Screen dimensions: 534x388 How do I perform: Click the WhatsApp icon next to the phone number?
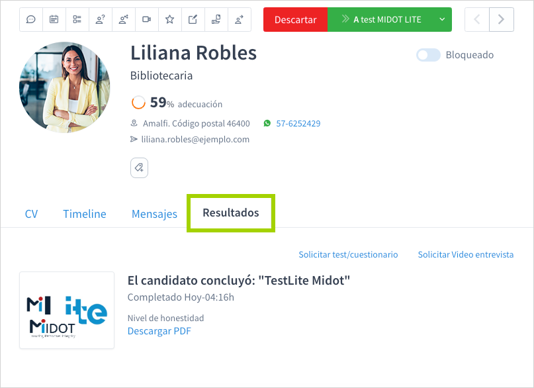point(266,123)
